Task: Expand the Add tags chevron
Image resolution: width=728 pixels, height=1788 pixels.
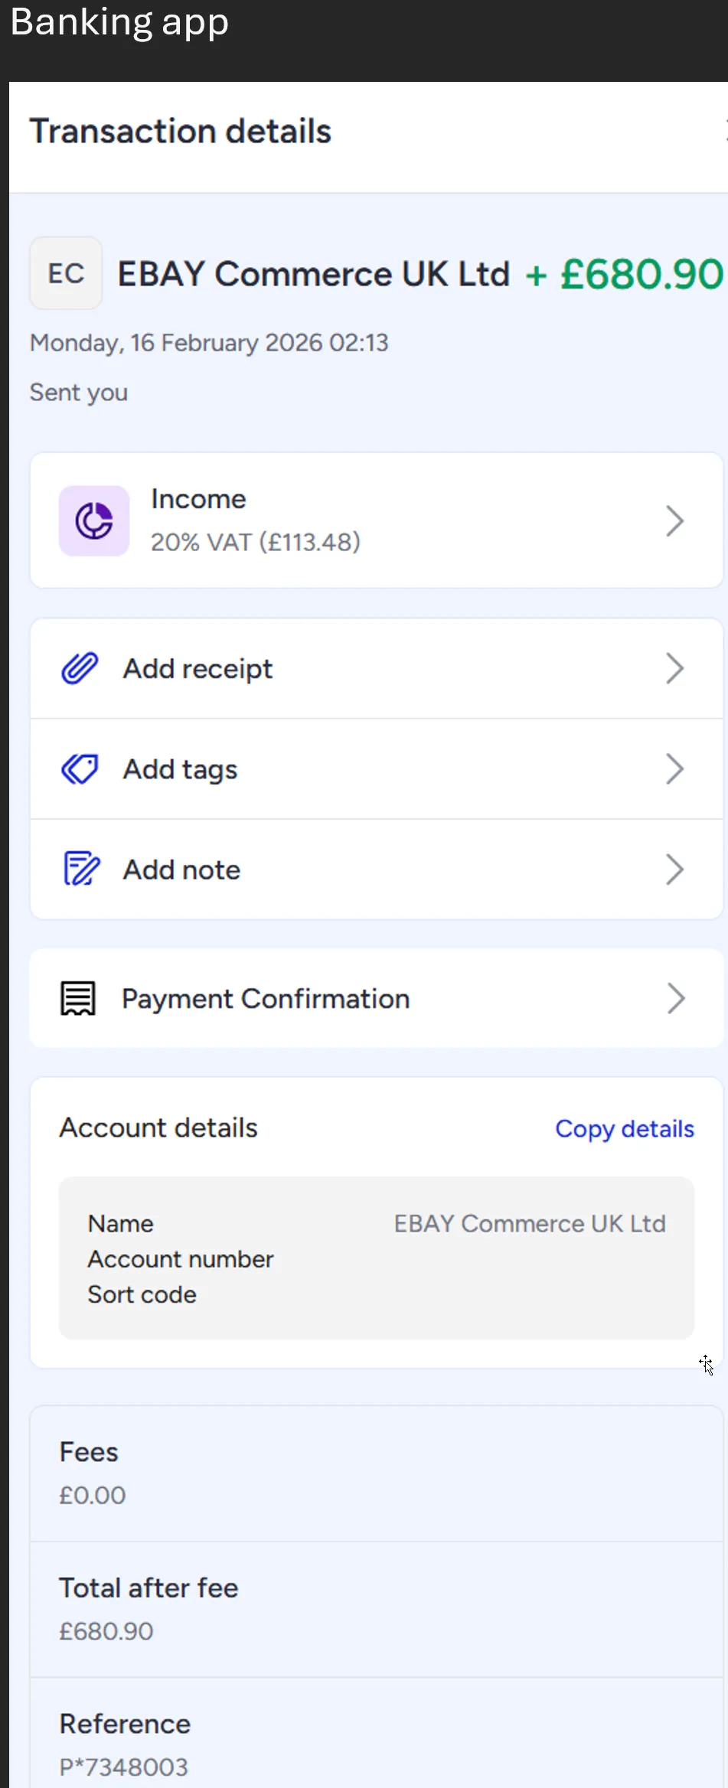Action: point(674,768)
